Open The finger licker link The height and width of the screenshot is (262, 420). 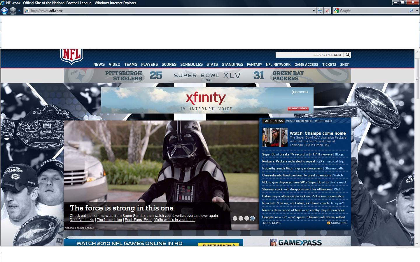click(109, 220)
